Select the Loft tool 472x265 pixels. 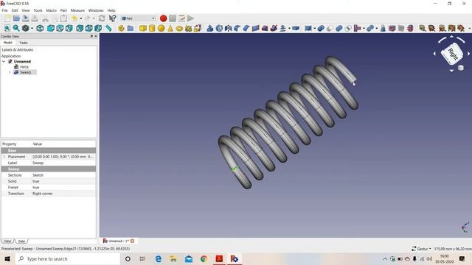265,28
